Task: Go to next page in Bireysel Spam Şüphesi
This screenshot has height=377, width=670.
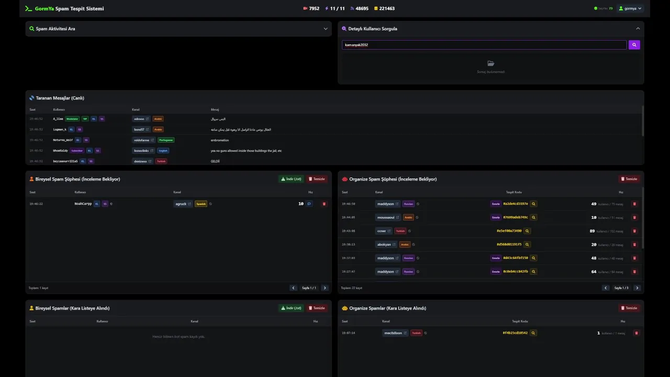Action: 325,288
